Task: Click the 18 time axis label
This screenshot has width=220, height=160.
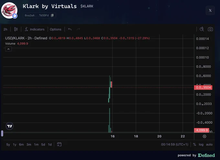Action: pyautogui.click(x=136, y=136)
